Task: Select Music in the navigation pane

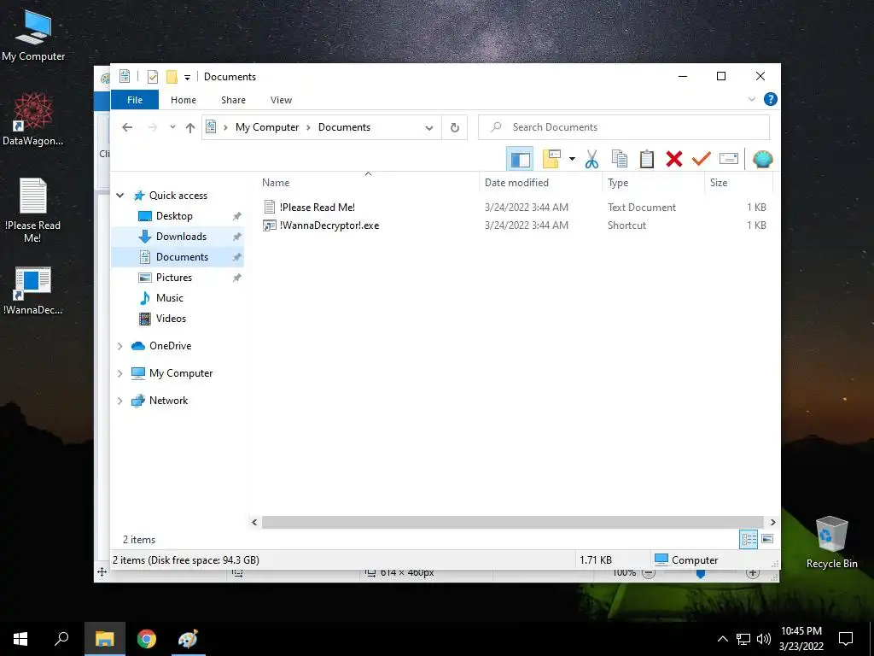Action: (170, 298)
